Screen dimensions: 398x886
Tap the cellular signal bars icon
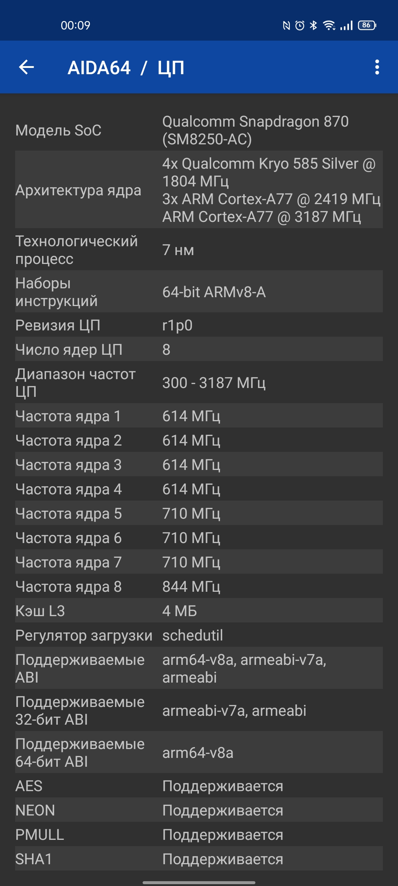click(346, 25)
